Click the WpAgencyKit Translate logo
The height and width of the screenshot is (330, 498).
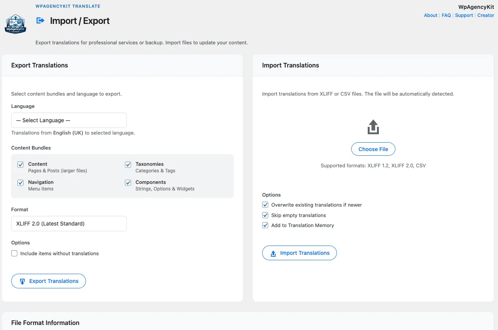tap(15, 24)
